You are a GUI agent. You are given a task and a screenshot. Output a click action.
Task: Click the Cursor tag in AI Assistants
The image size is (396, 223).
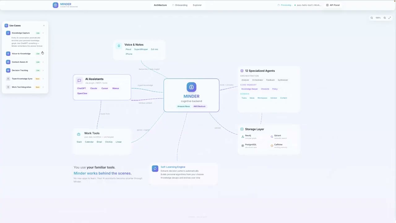[105, 88]
